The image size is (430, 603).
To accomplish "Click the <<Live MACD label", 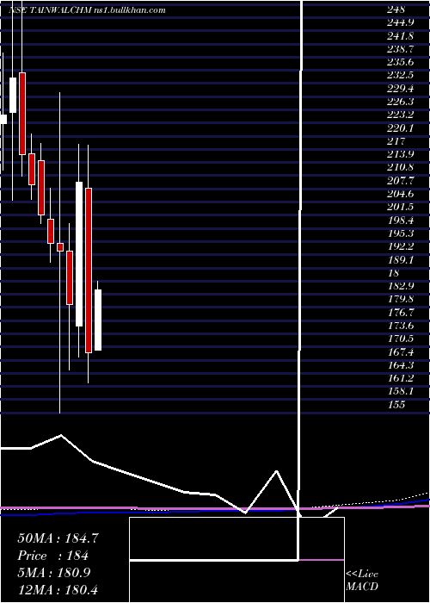I will pyautogui.click(x=362, y=580).
